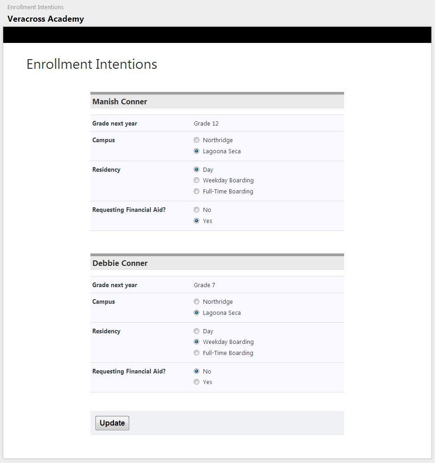Choose Full-Time Boarding for Debbie Conner
The width and height of the screenshot is (435, 463).
pos(197,353)
